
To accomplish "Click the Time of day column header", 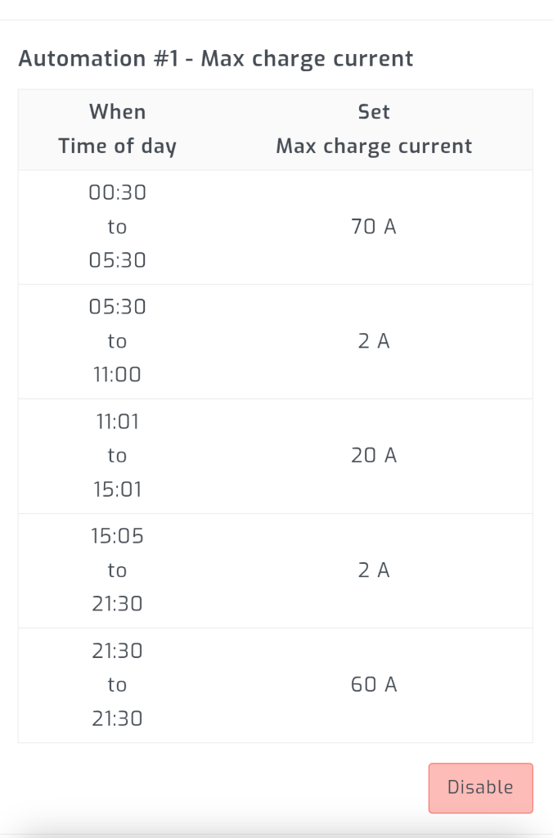I will pyautogui.click(x=117, y=146).
